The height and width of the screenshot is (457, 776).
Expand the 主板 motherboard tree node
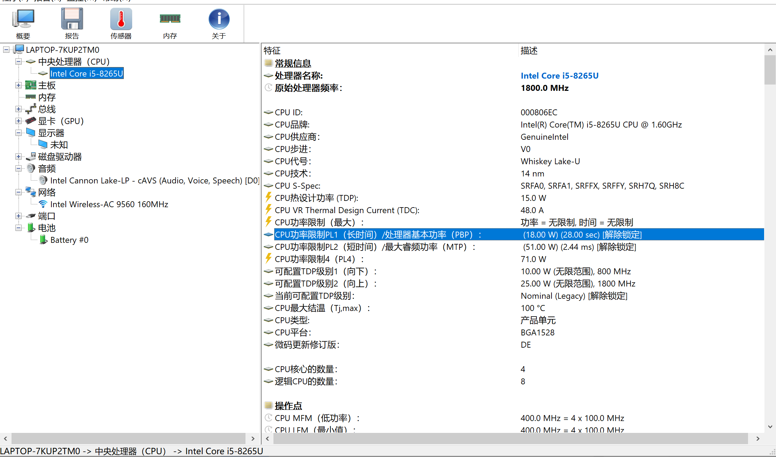point(19,86)
